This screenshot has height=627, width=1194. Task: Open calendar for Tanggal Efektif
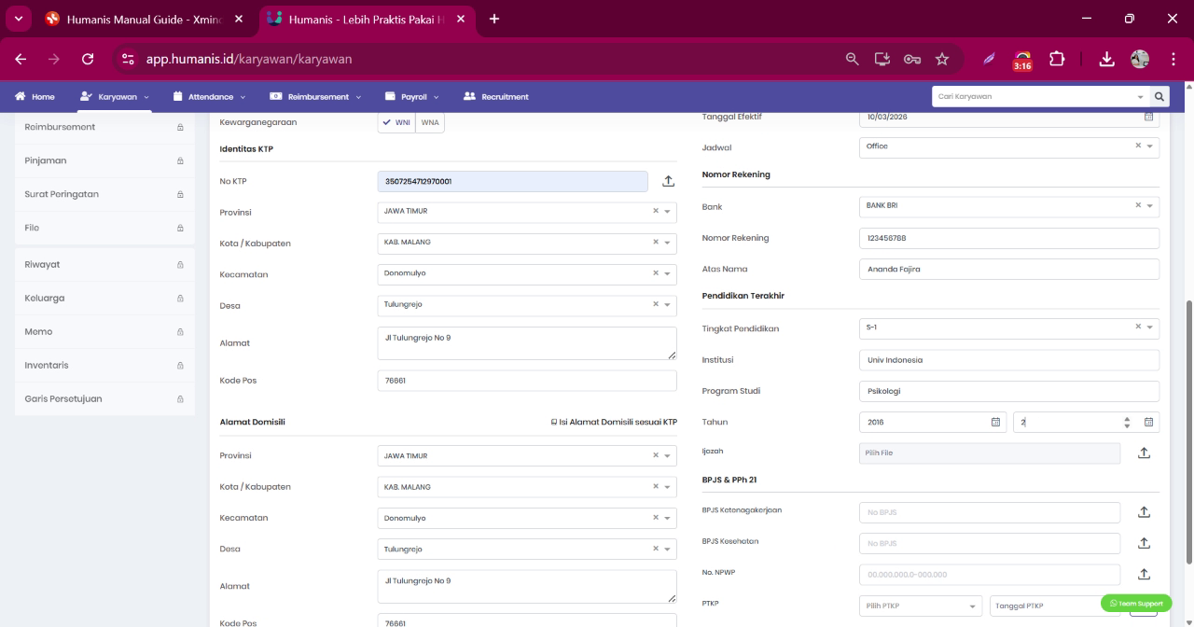[1148, 117]
